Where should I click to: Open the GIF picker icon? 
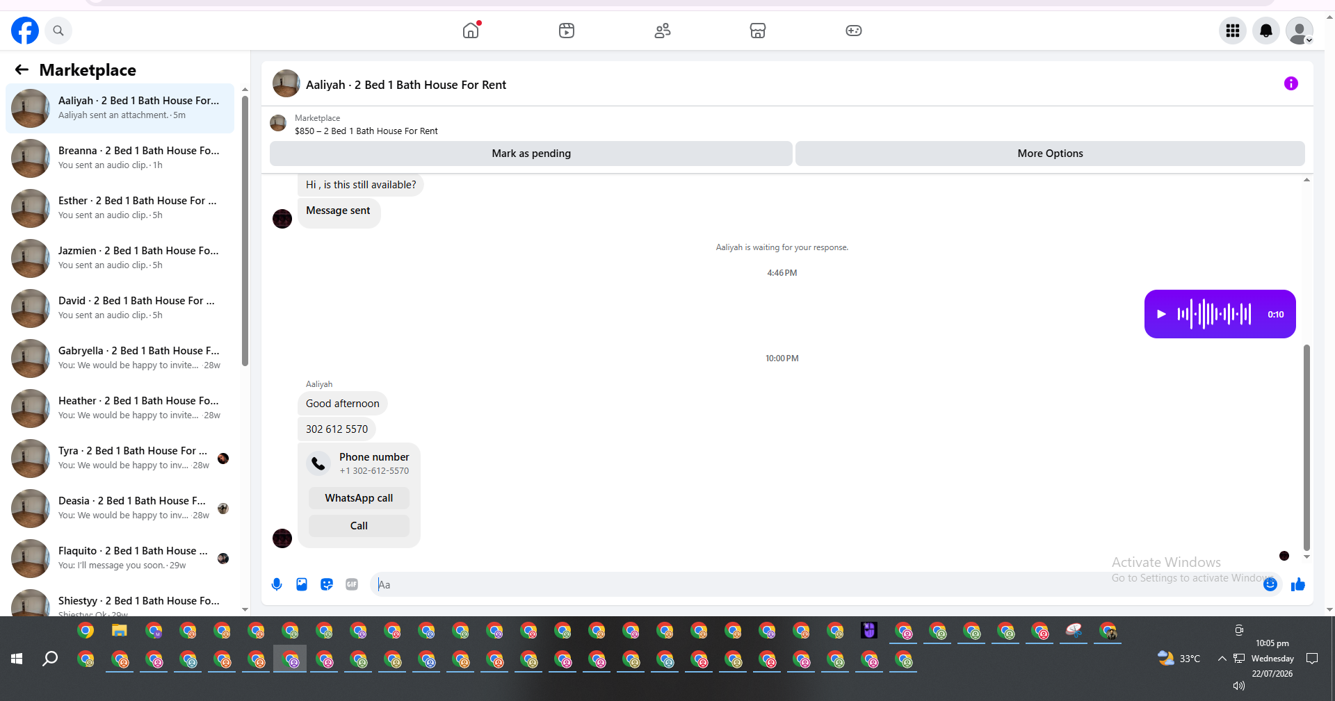pos(352,584)
